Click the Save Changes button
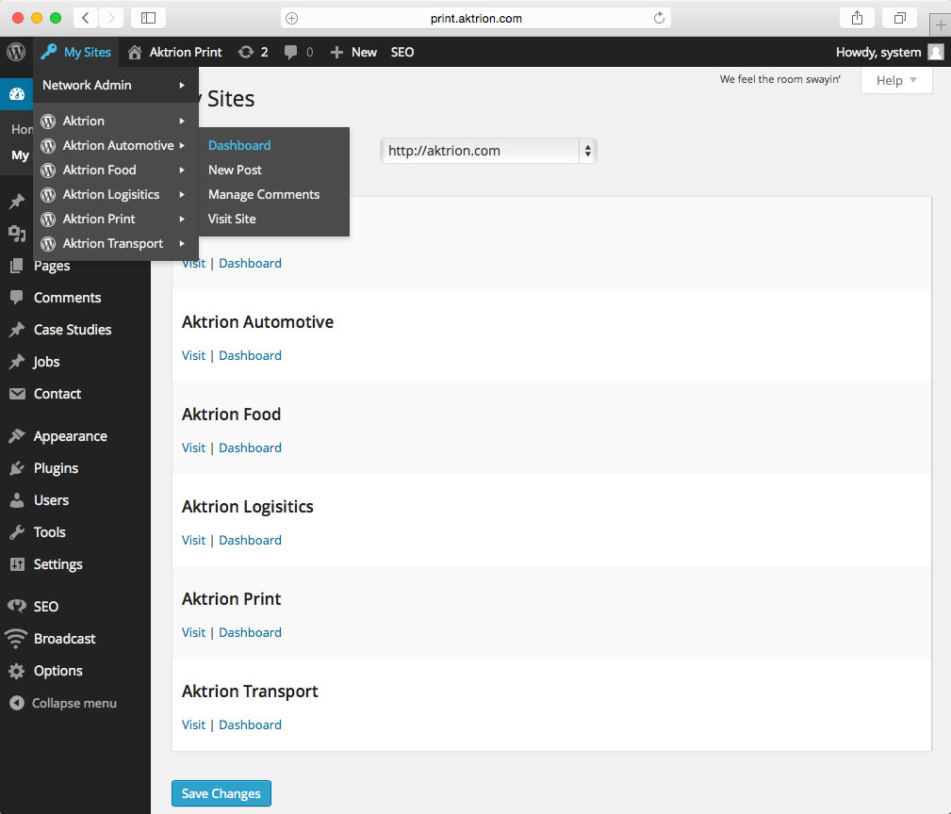 (x=221, y=793)
